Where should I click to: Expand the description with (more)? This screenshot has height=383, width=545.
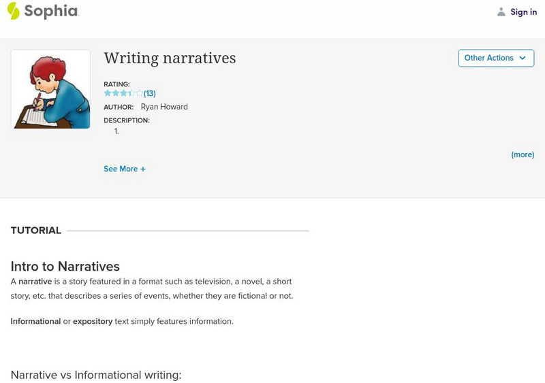tap(523, 155)
